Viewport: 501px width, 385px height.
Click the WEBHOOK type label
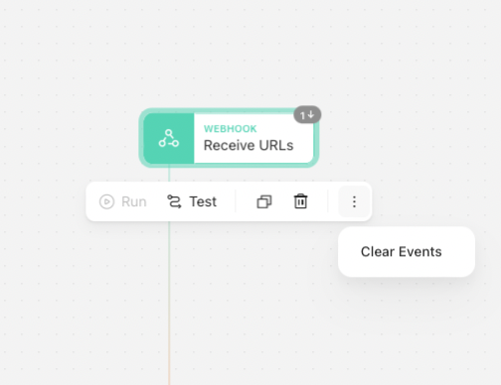point(231,129)
